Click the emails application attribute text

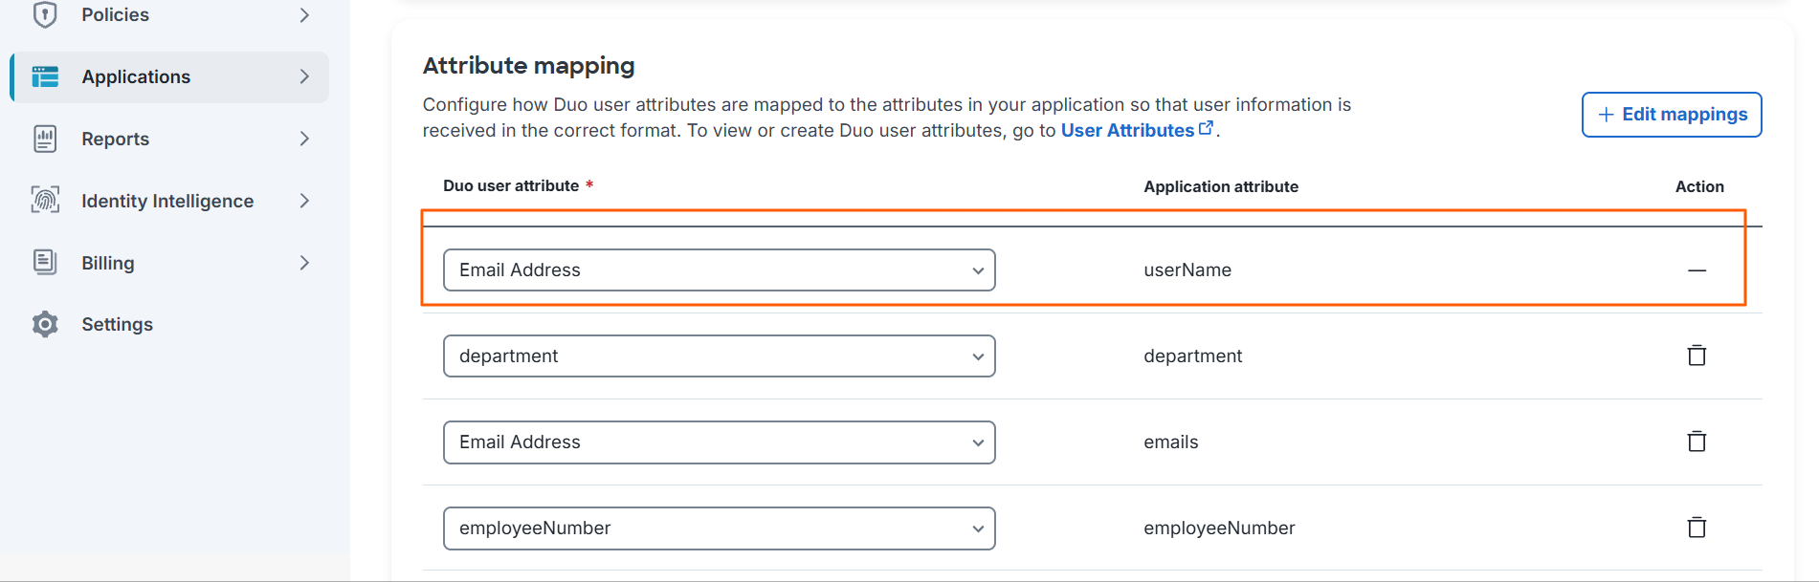click(x=1171, y=442)
